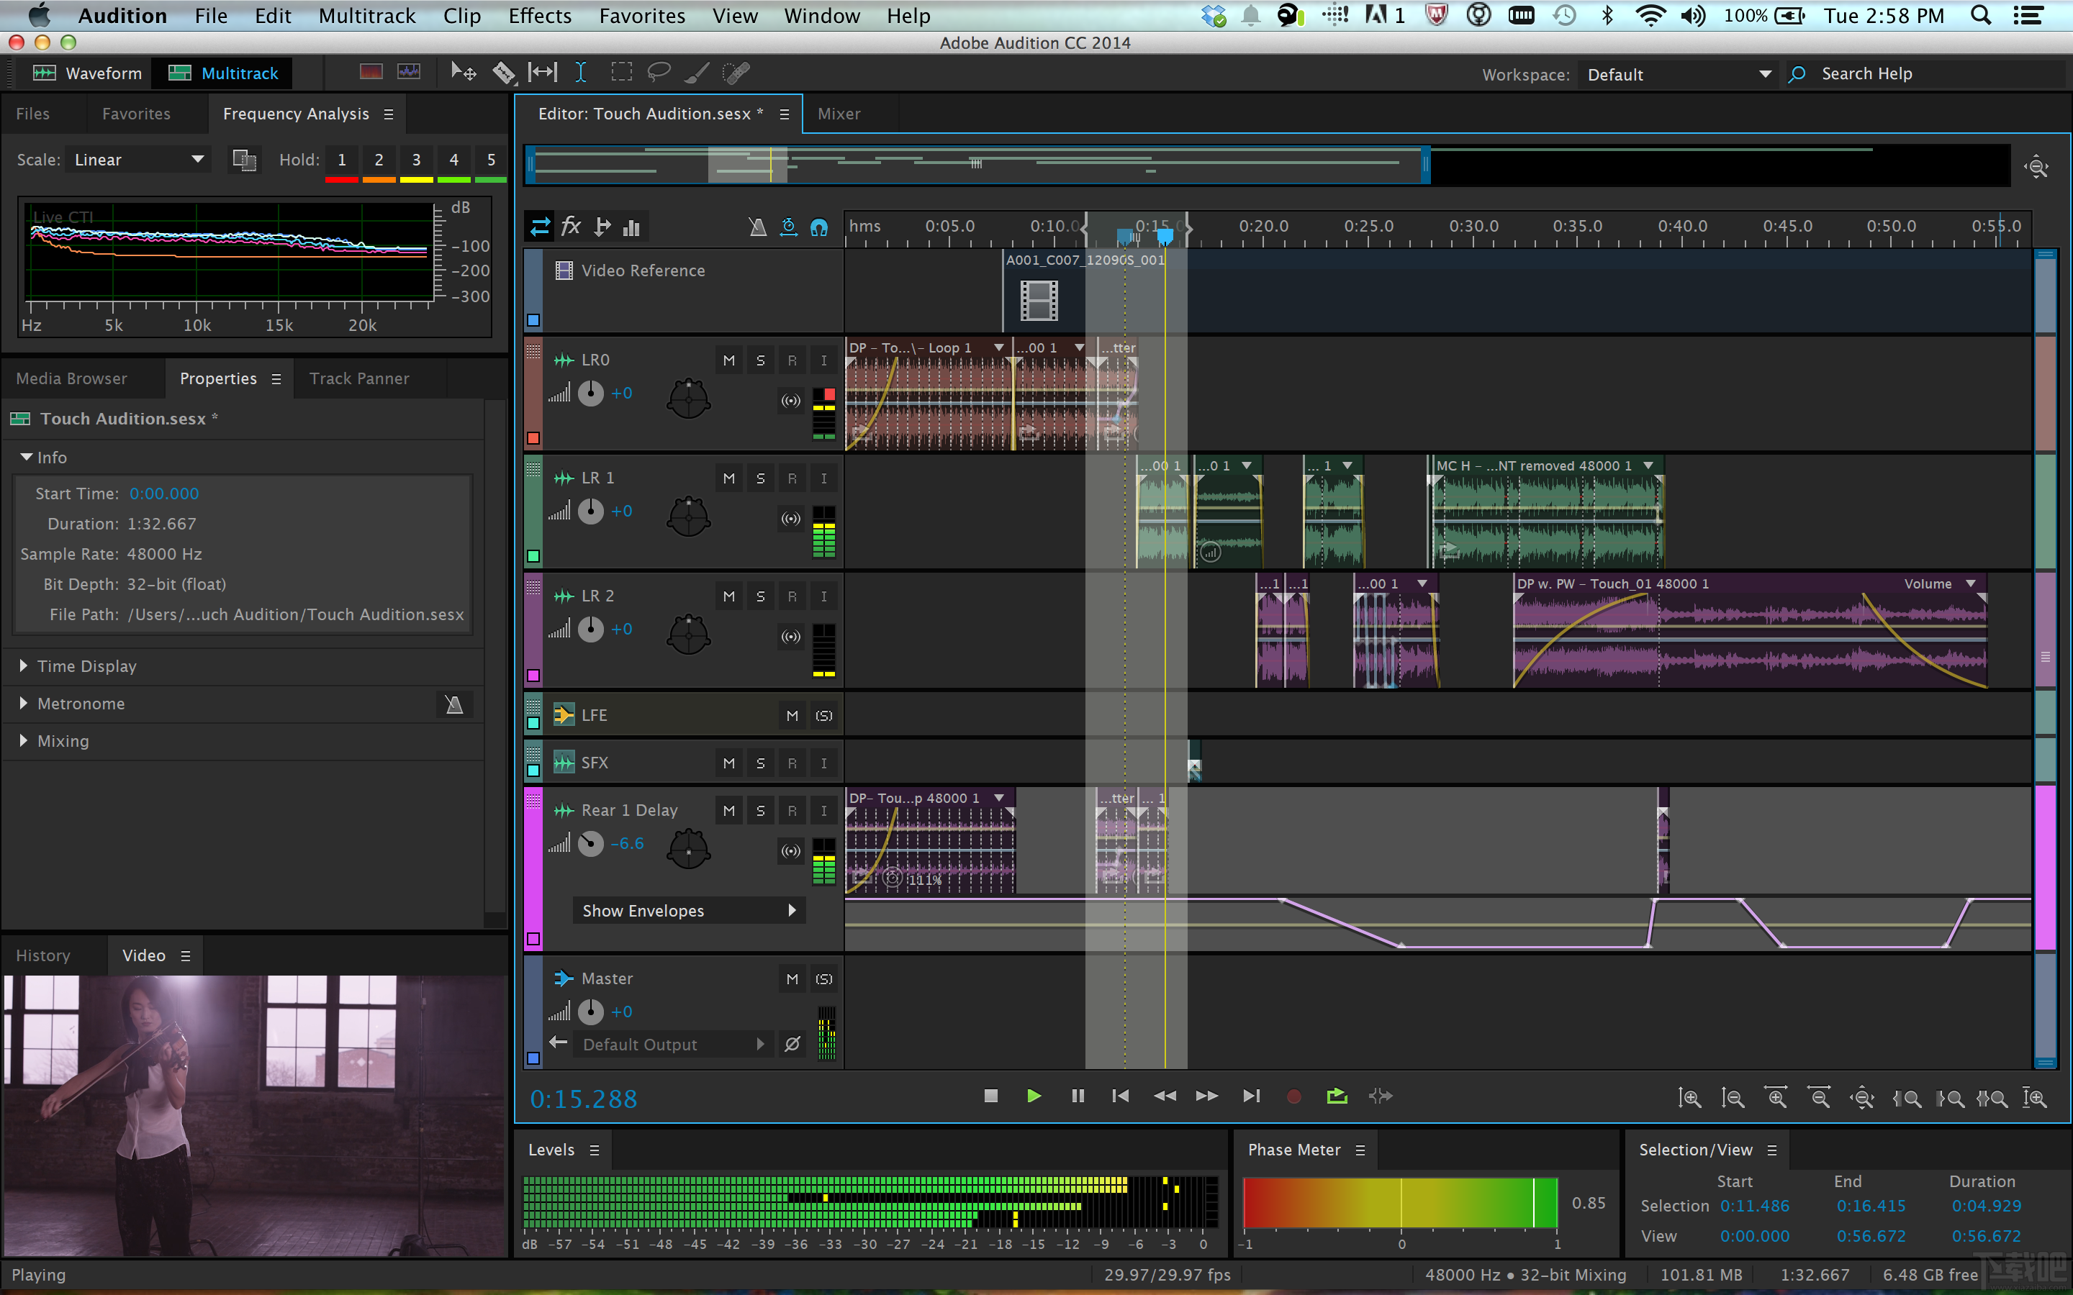Open the Show Envelopes submenu

pos(790,909)
